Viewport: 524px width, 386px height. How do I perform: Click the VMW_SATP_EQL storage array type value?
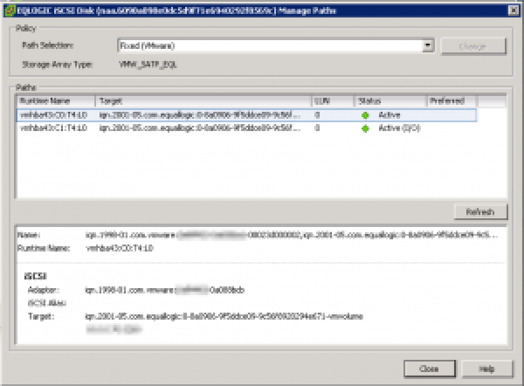click(x=148, y=65)
